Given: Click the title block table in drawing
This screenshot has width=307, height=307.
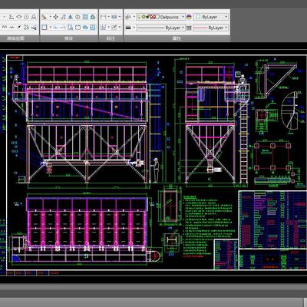Looking at the screenshot, I should [x=272, y=230].
